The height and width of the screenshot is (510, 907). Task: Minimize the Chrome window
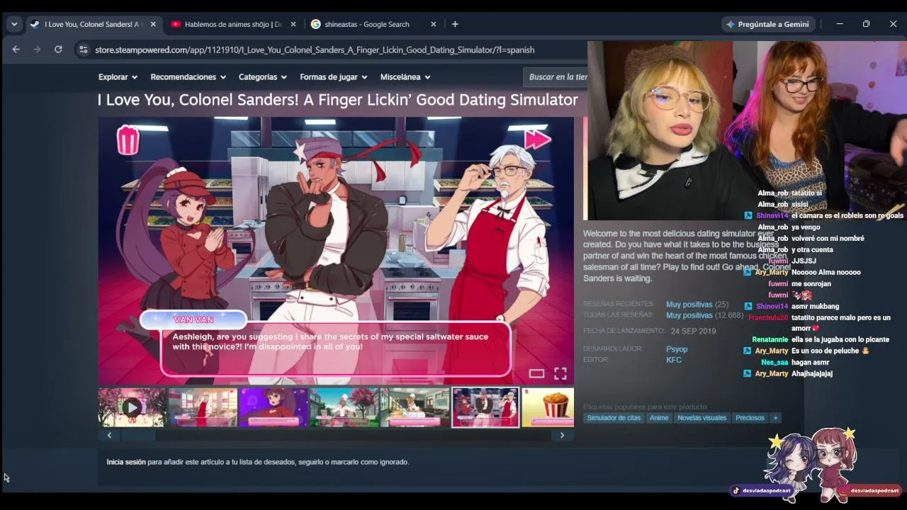[x=840, y=24]
